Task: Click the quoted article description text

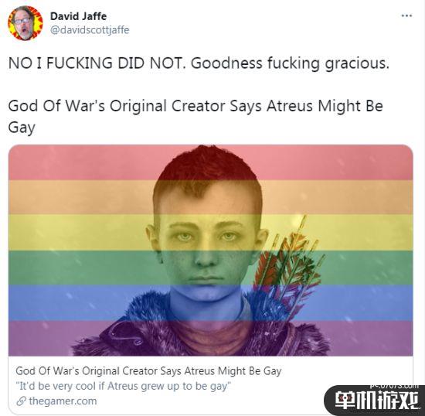Action: pyautogui.click(x=123, y=386)
